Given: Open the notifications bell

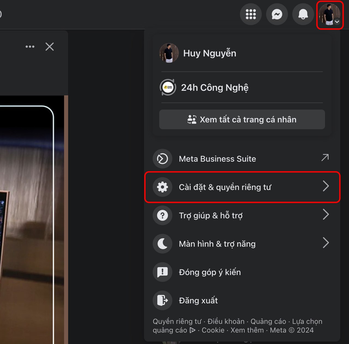Looking at the screenshot, I should point(303,14).
